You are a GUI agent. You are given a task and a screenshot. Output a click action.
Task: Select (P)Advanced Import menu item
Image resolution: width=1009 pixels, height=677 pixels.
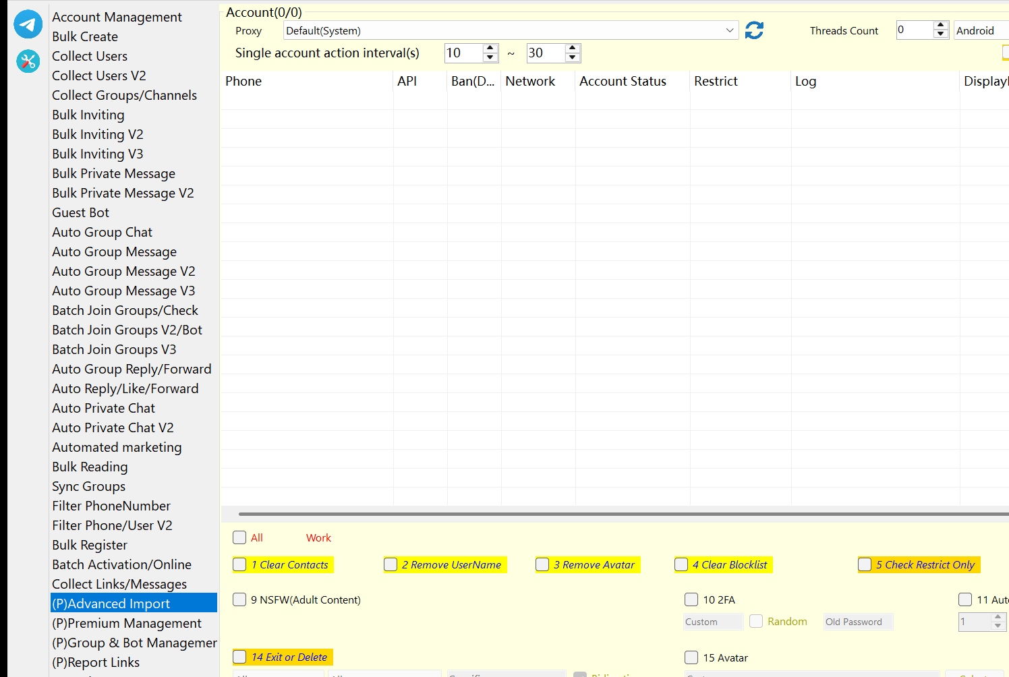[x=134, y=603]
